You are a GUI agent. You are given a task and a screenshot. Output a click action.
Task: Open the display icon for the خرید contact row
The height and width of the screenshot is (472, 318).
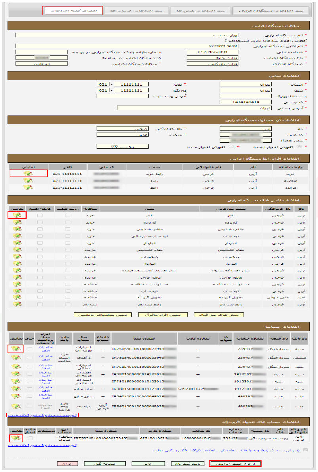tap(28, 174)
